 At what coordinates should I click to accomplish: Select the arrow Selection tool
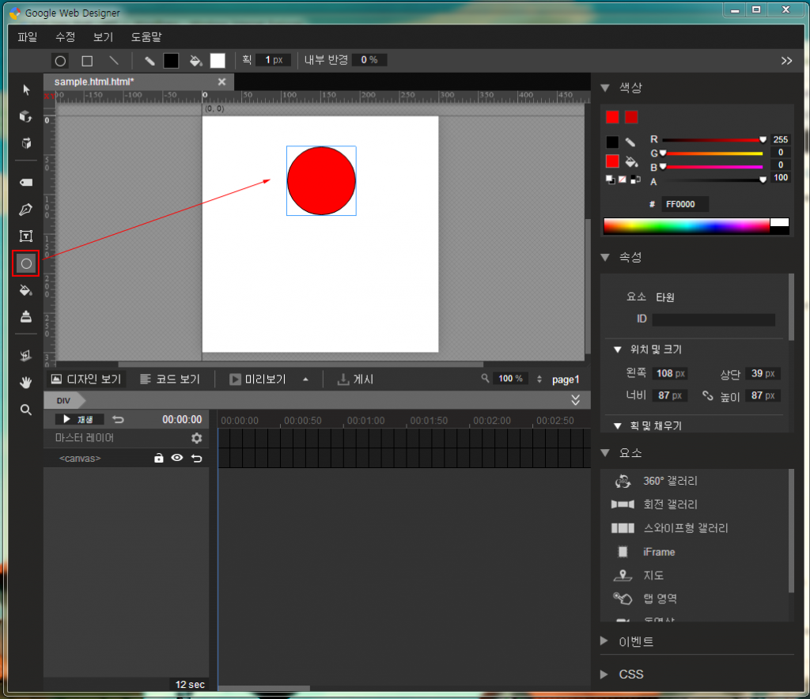click(x=26, y=90)
